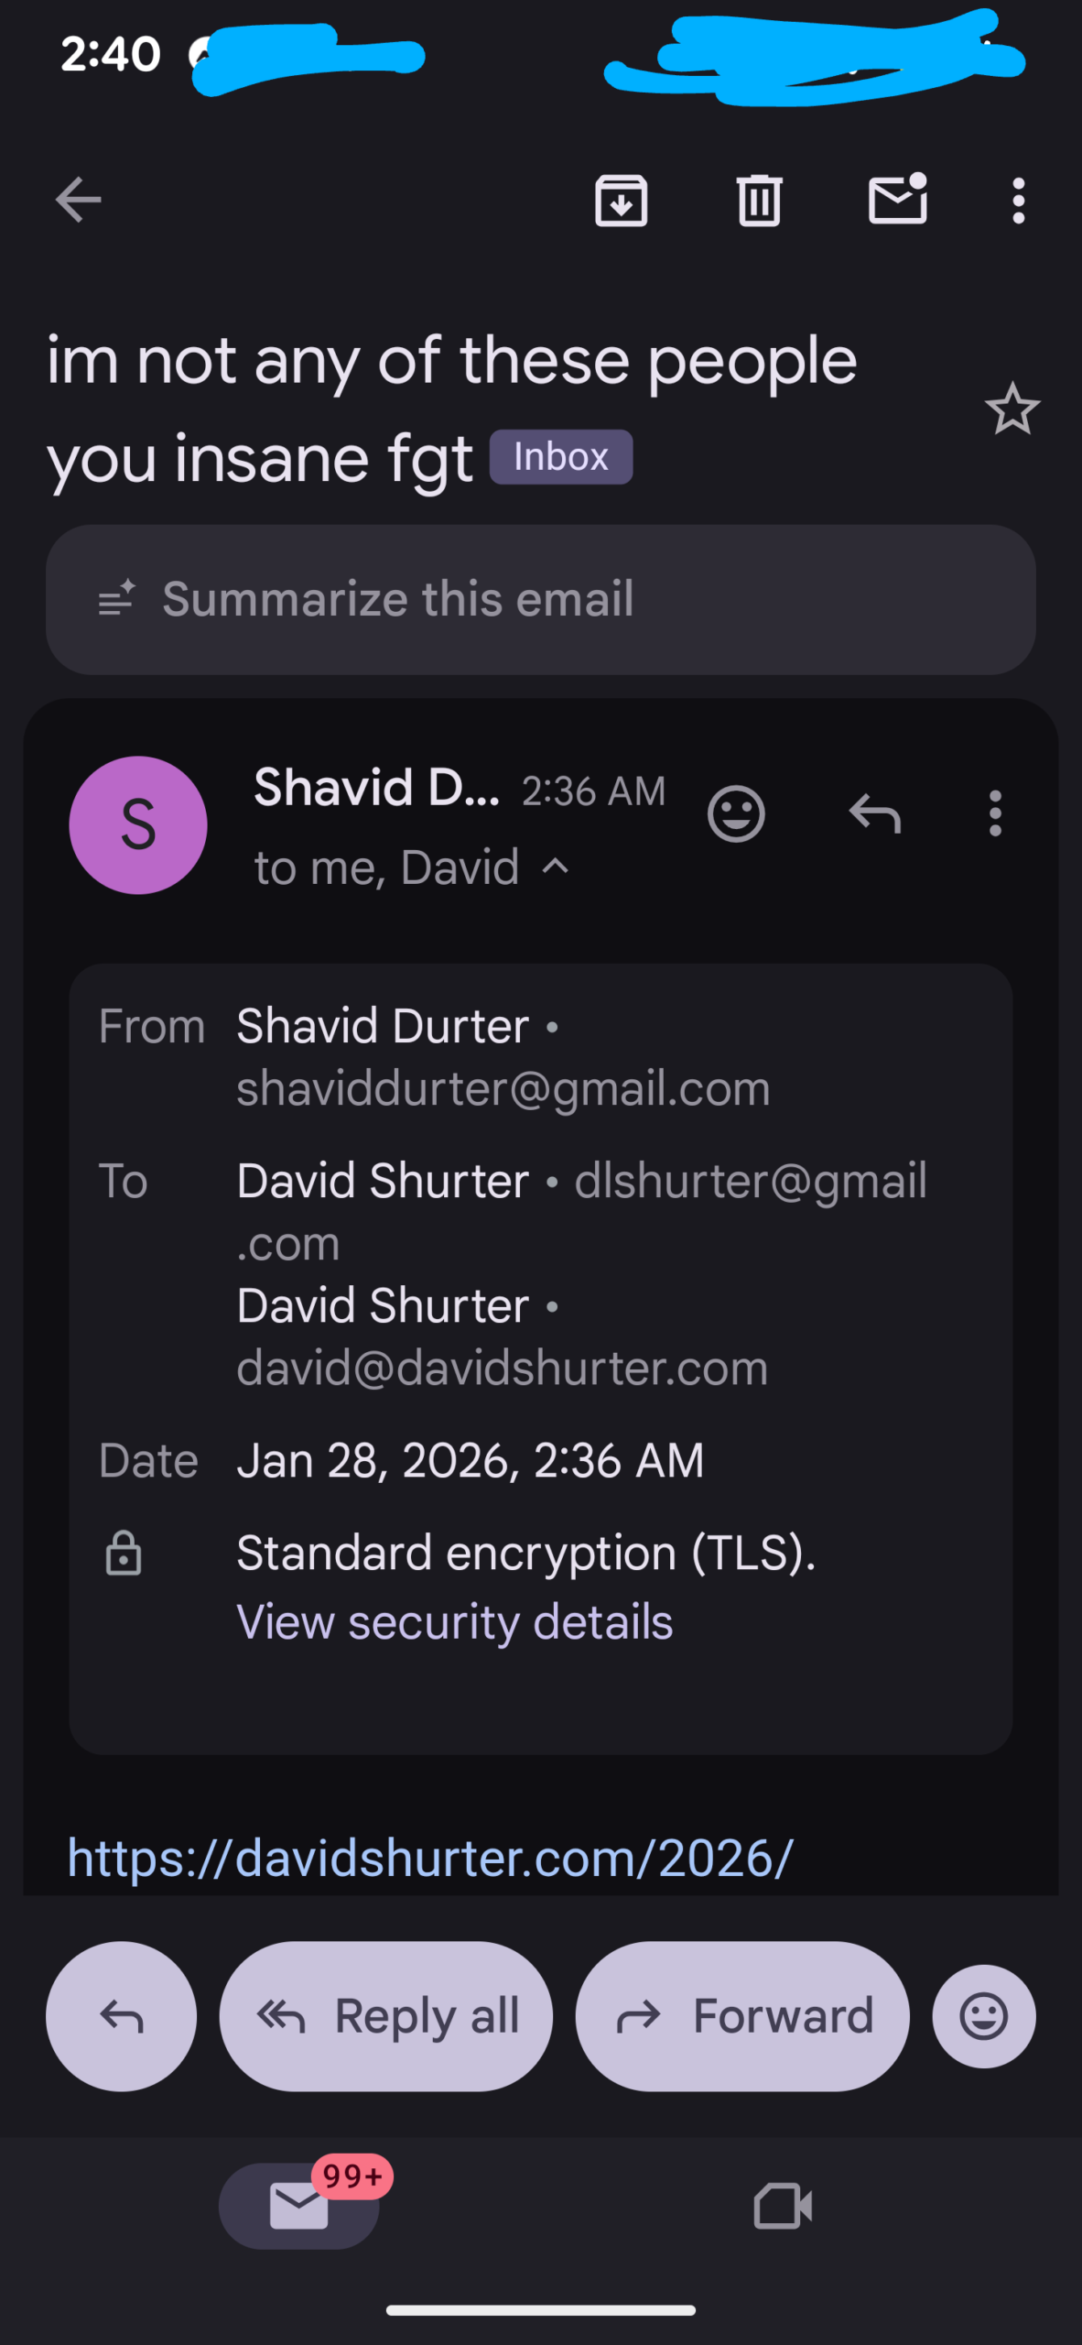
Task: Switch to the Meet video tab
Action: [783, 2205]
